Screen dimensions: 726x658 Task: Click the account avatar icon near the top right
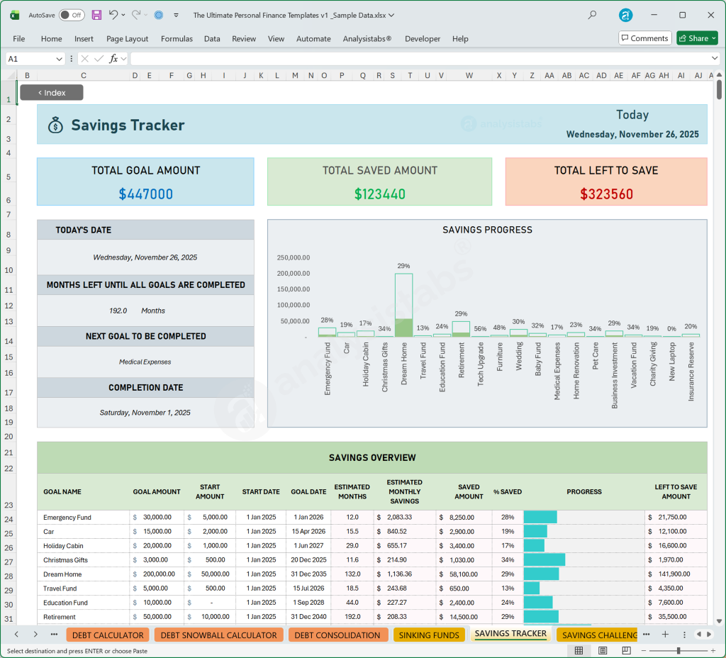(x=625, y=15)
